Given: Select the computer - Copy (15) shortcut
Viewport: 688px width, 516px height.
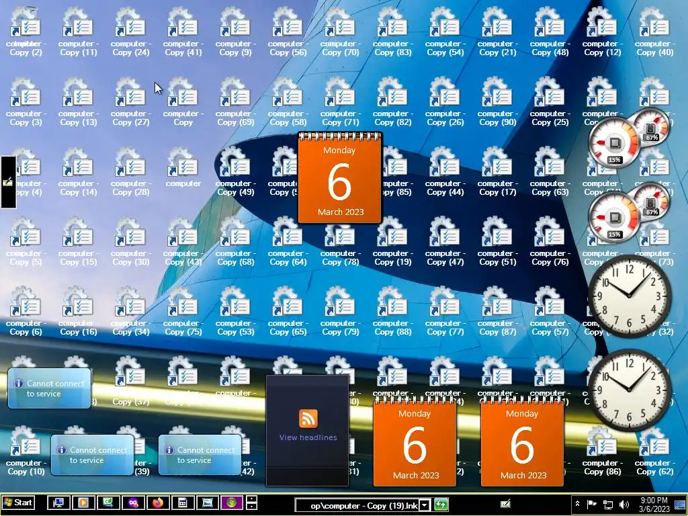Looking at the screenshot, I should [x=78, y=242].
